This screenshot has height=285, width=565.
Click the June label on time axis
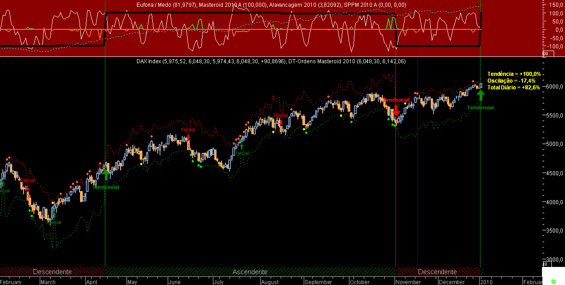[174, 282]
